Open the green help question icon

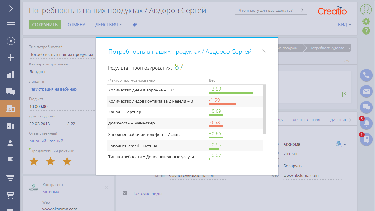pos(366,31)
